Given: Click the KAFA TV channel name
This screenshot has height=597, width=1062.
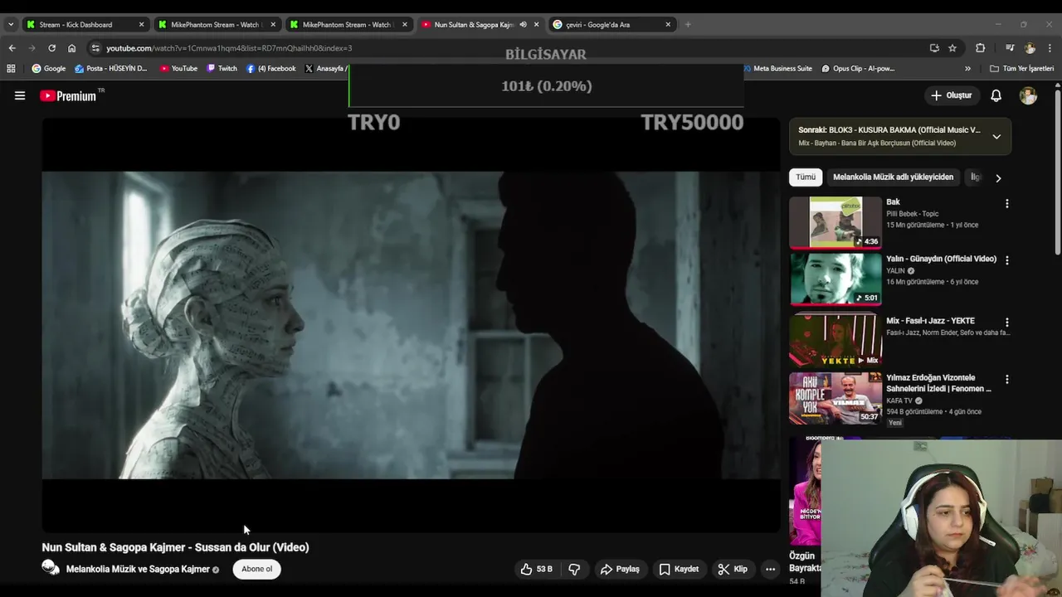Looking at the screenshot, I should (x=899, y=400).
